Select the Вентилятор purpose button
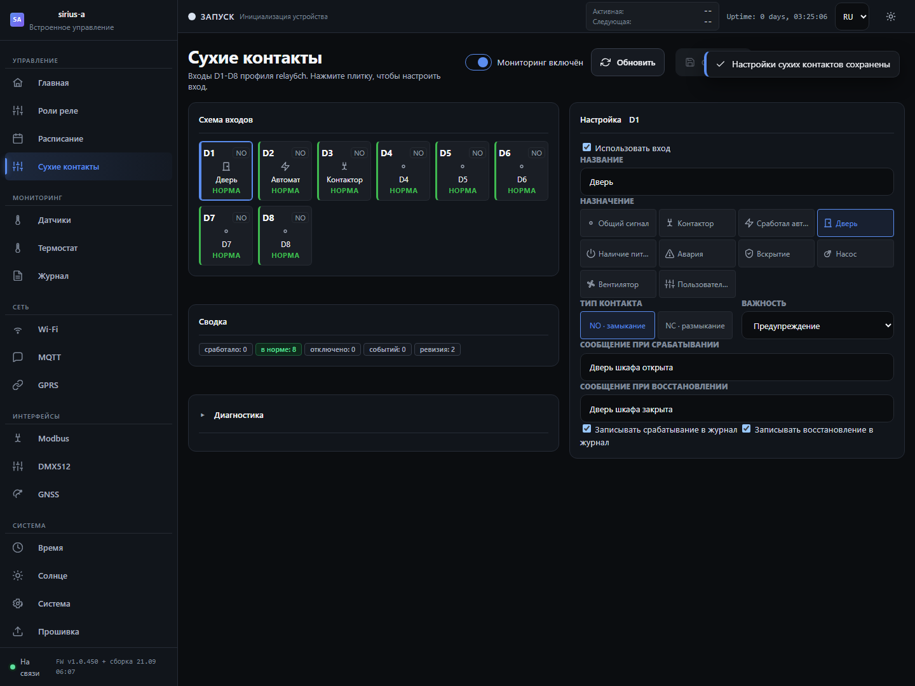Screen dimensions: 915x686 (x=618, y=284)
